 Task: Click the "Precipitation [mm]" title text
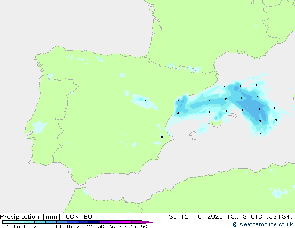pyautogui.click(x=30, y=217)
